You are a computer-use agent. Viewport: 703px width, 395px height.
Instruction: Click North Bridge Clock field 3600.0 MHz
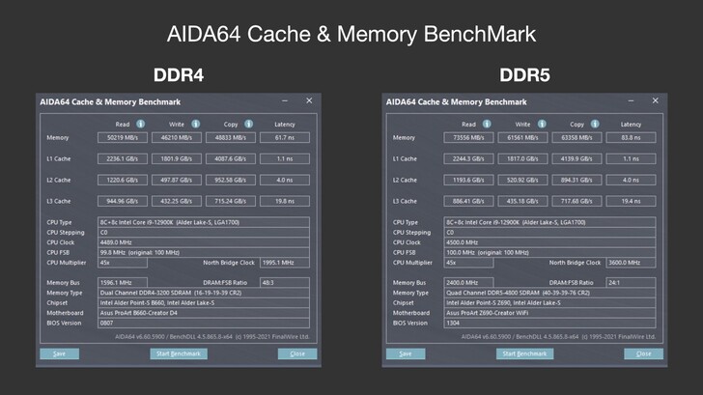pyautogui.click(x=631, y=263)
